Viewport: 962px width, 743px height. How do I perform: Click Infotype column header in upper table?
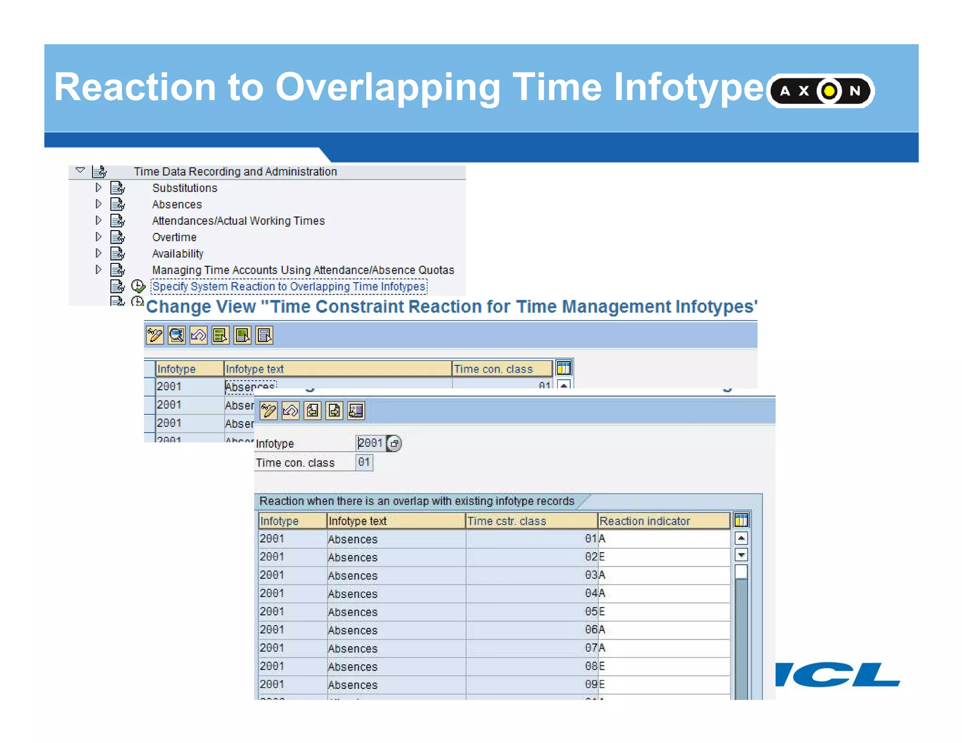[x=190, y=369]
